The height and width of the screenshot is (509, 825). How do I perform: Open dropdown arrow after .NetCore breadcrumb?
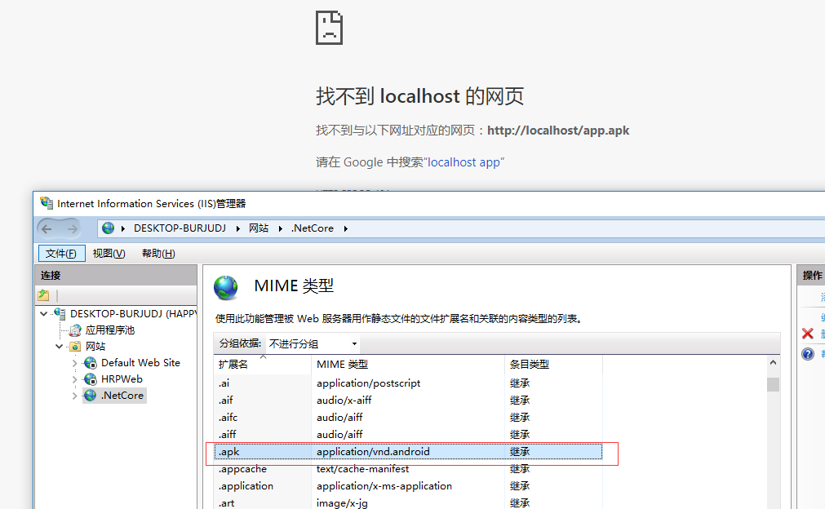(x=346, y=228)
